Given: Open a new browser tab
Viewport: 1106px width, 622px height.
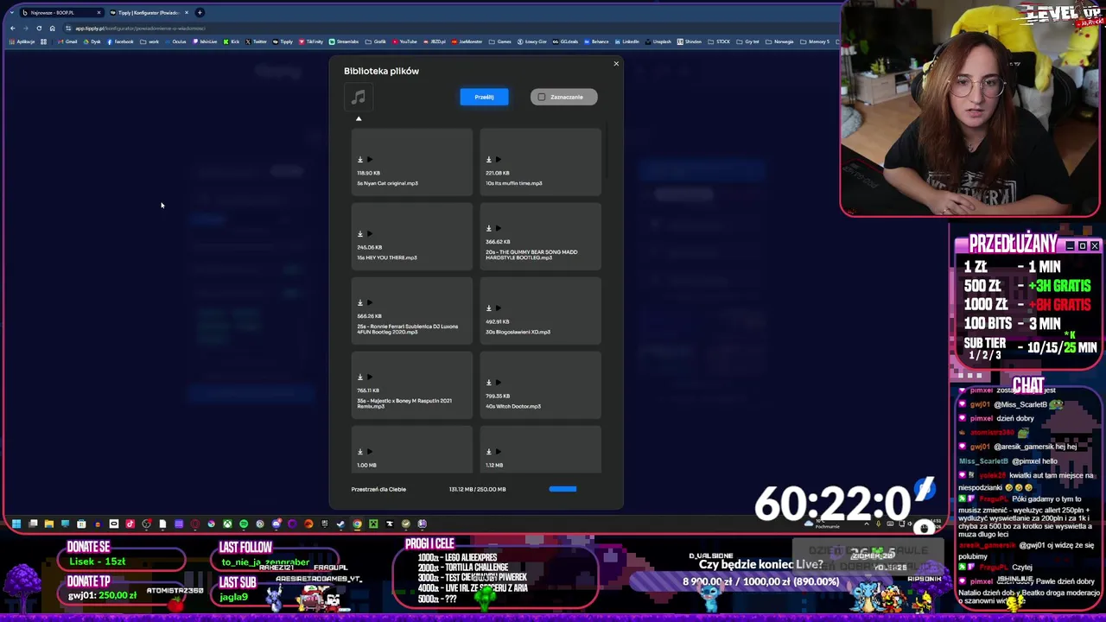Looking at the screenshot, I should coord(200,13).
